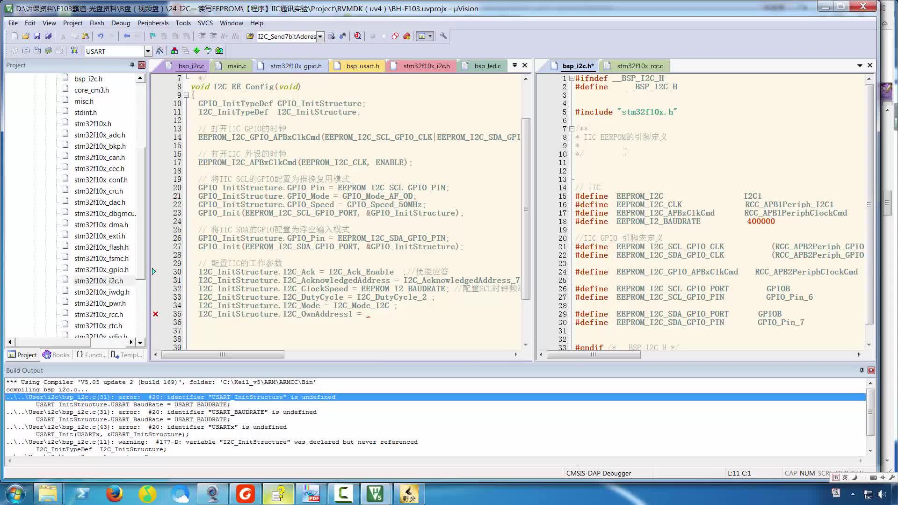Build target files icon
The width and height of the screenshot is (898, 505).
coord(26,50)
